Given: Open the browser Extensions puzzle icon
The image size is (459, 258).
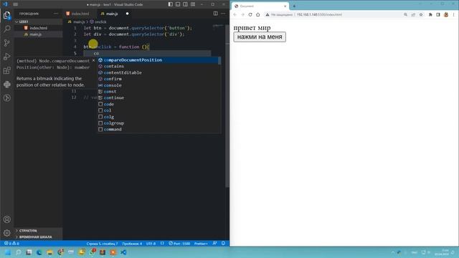Looking at the screenshot, I should tap(430, 14).
